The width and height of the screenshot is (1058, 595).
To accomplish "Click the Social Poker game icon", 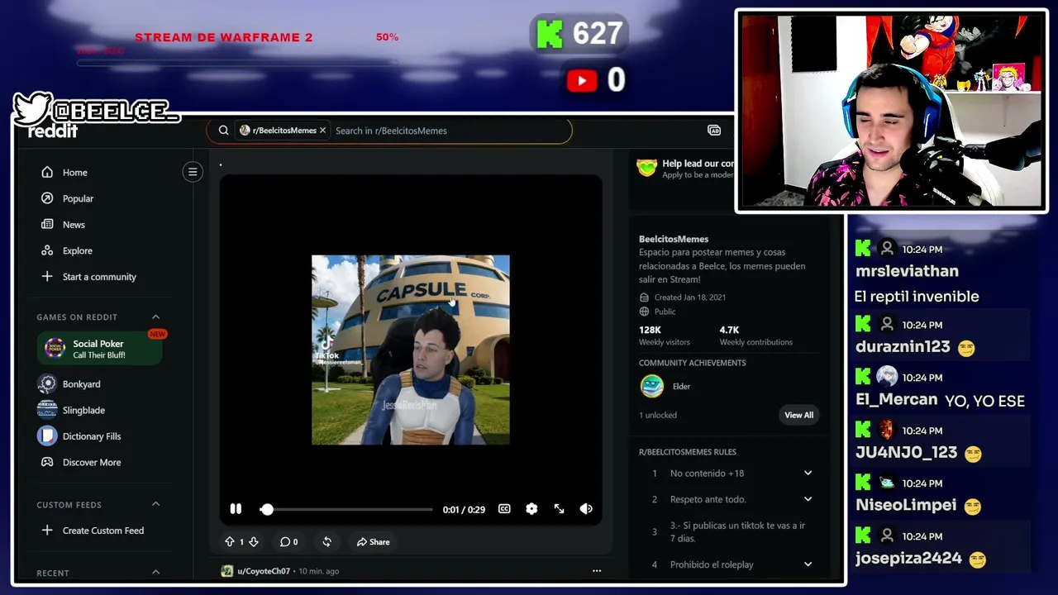I will coord(55,349).
